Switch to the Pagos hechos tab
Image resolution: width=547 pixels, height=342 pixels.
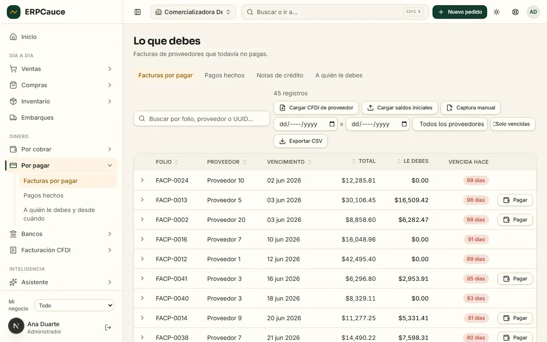click(225, 75)
